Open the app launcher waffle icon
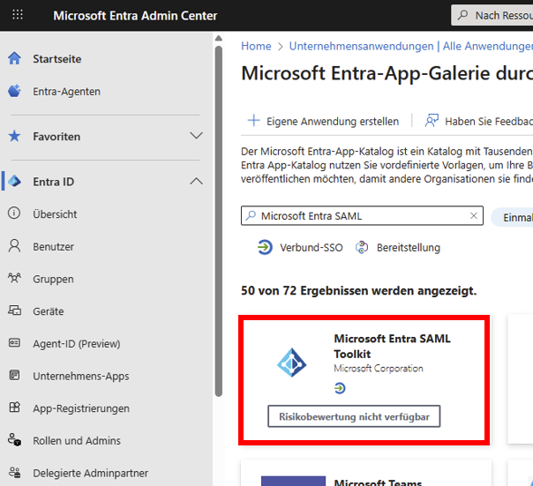The width and height of the screenshot is (533, 486). pos(19,16)
